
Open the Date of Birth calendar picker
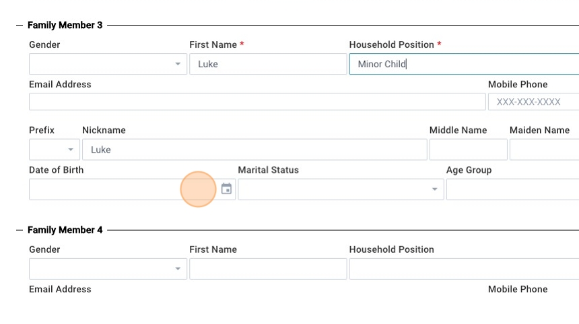(226, 189)
